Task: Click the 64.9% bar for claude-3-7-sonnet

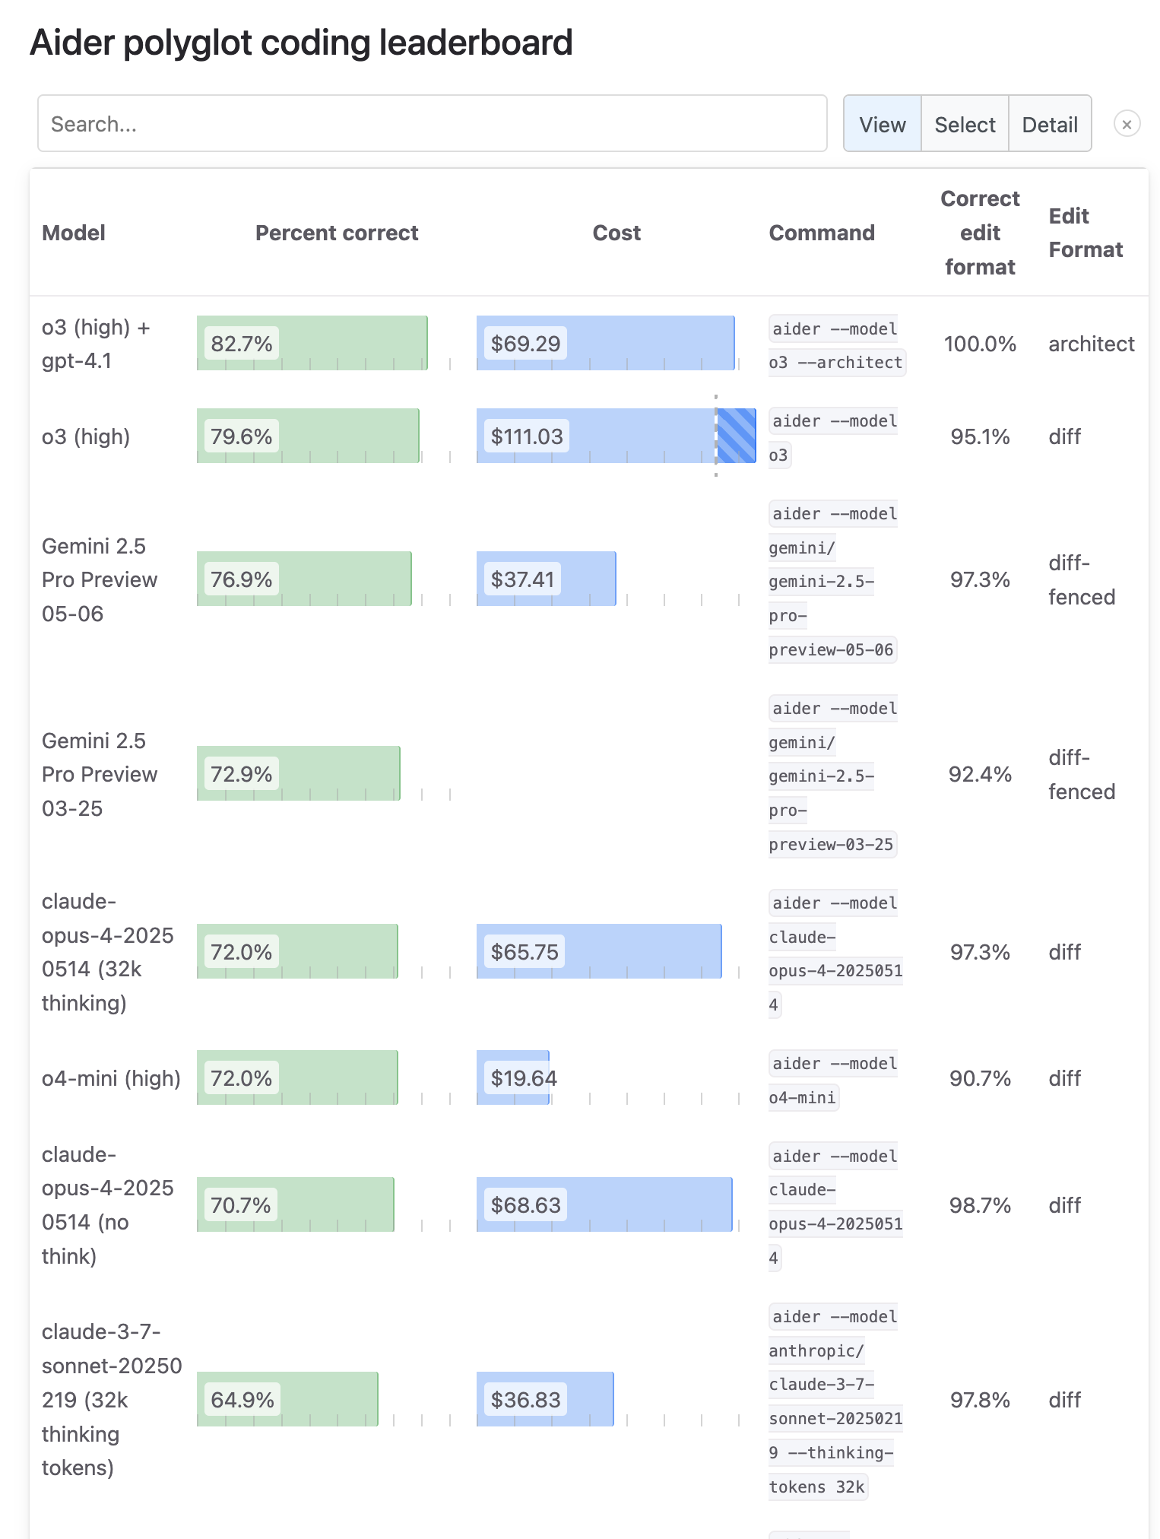Action: point(287,1399)
